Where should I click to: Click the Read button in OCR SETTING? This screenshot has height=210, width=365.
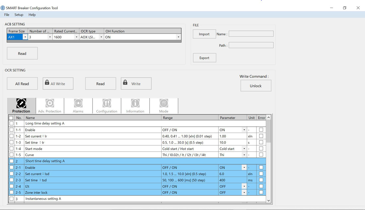[x=100, y=84]
